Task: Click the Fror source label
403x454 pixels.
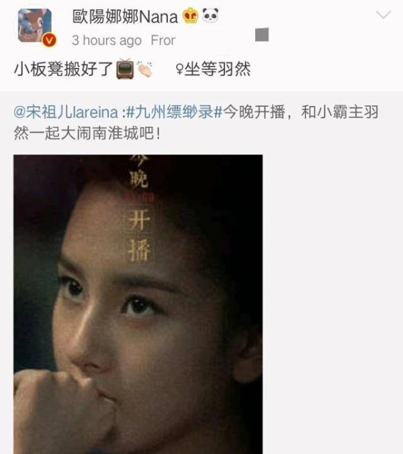Action: (163, 40)
